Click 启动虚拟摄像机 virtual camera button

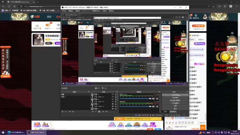[x=175, y=100]
